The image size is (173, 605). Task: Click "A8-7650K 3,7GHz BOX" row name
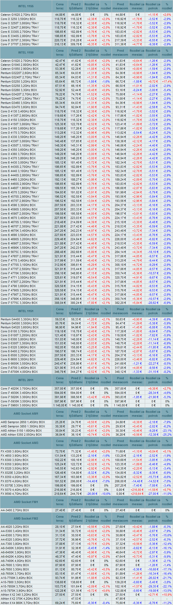[16, 574]
